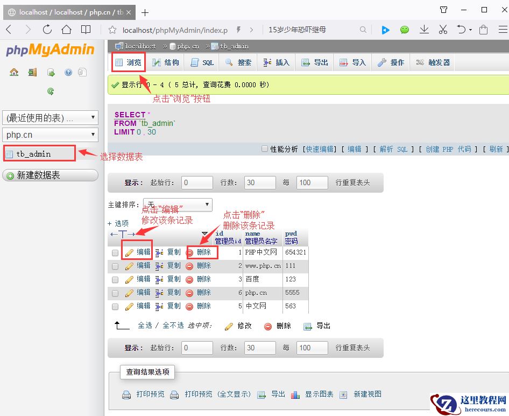Click the 快速编辑 inline edit link
The image size is (509, 416).
click(x=320, y=149)
